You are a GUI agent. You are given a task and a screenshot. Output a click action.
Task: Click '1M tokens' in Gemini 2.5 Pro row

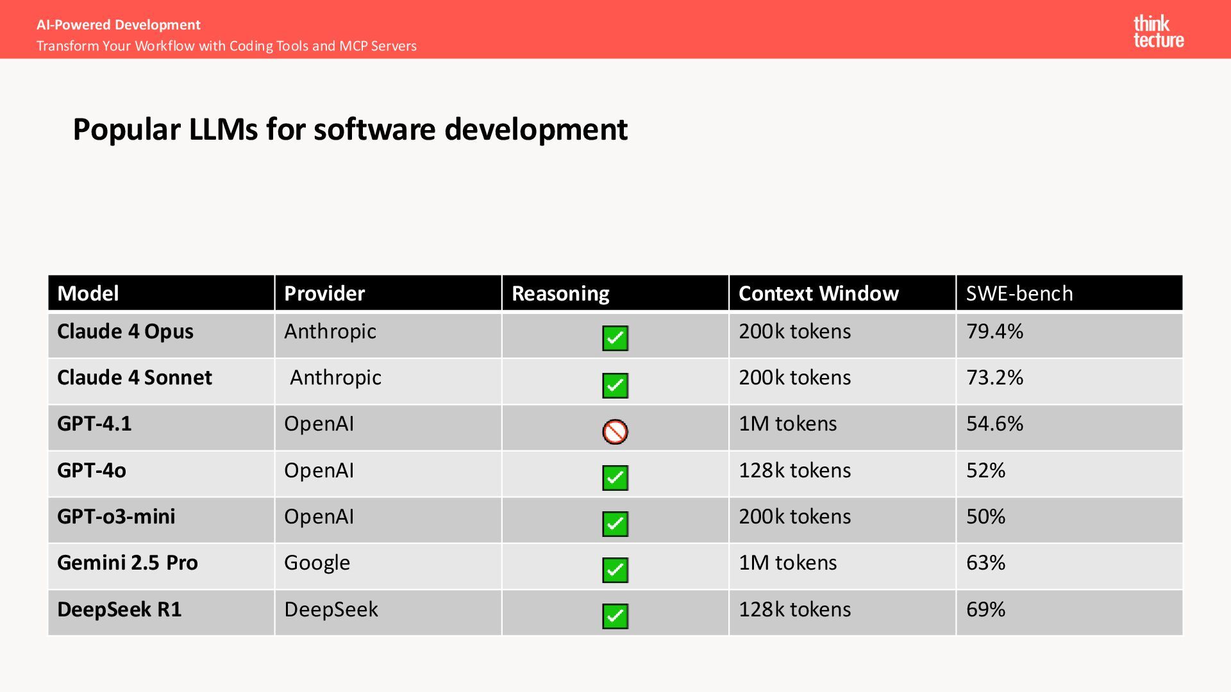[x=788, y=563]
